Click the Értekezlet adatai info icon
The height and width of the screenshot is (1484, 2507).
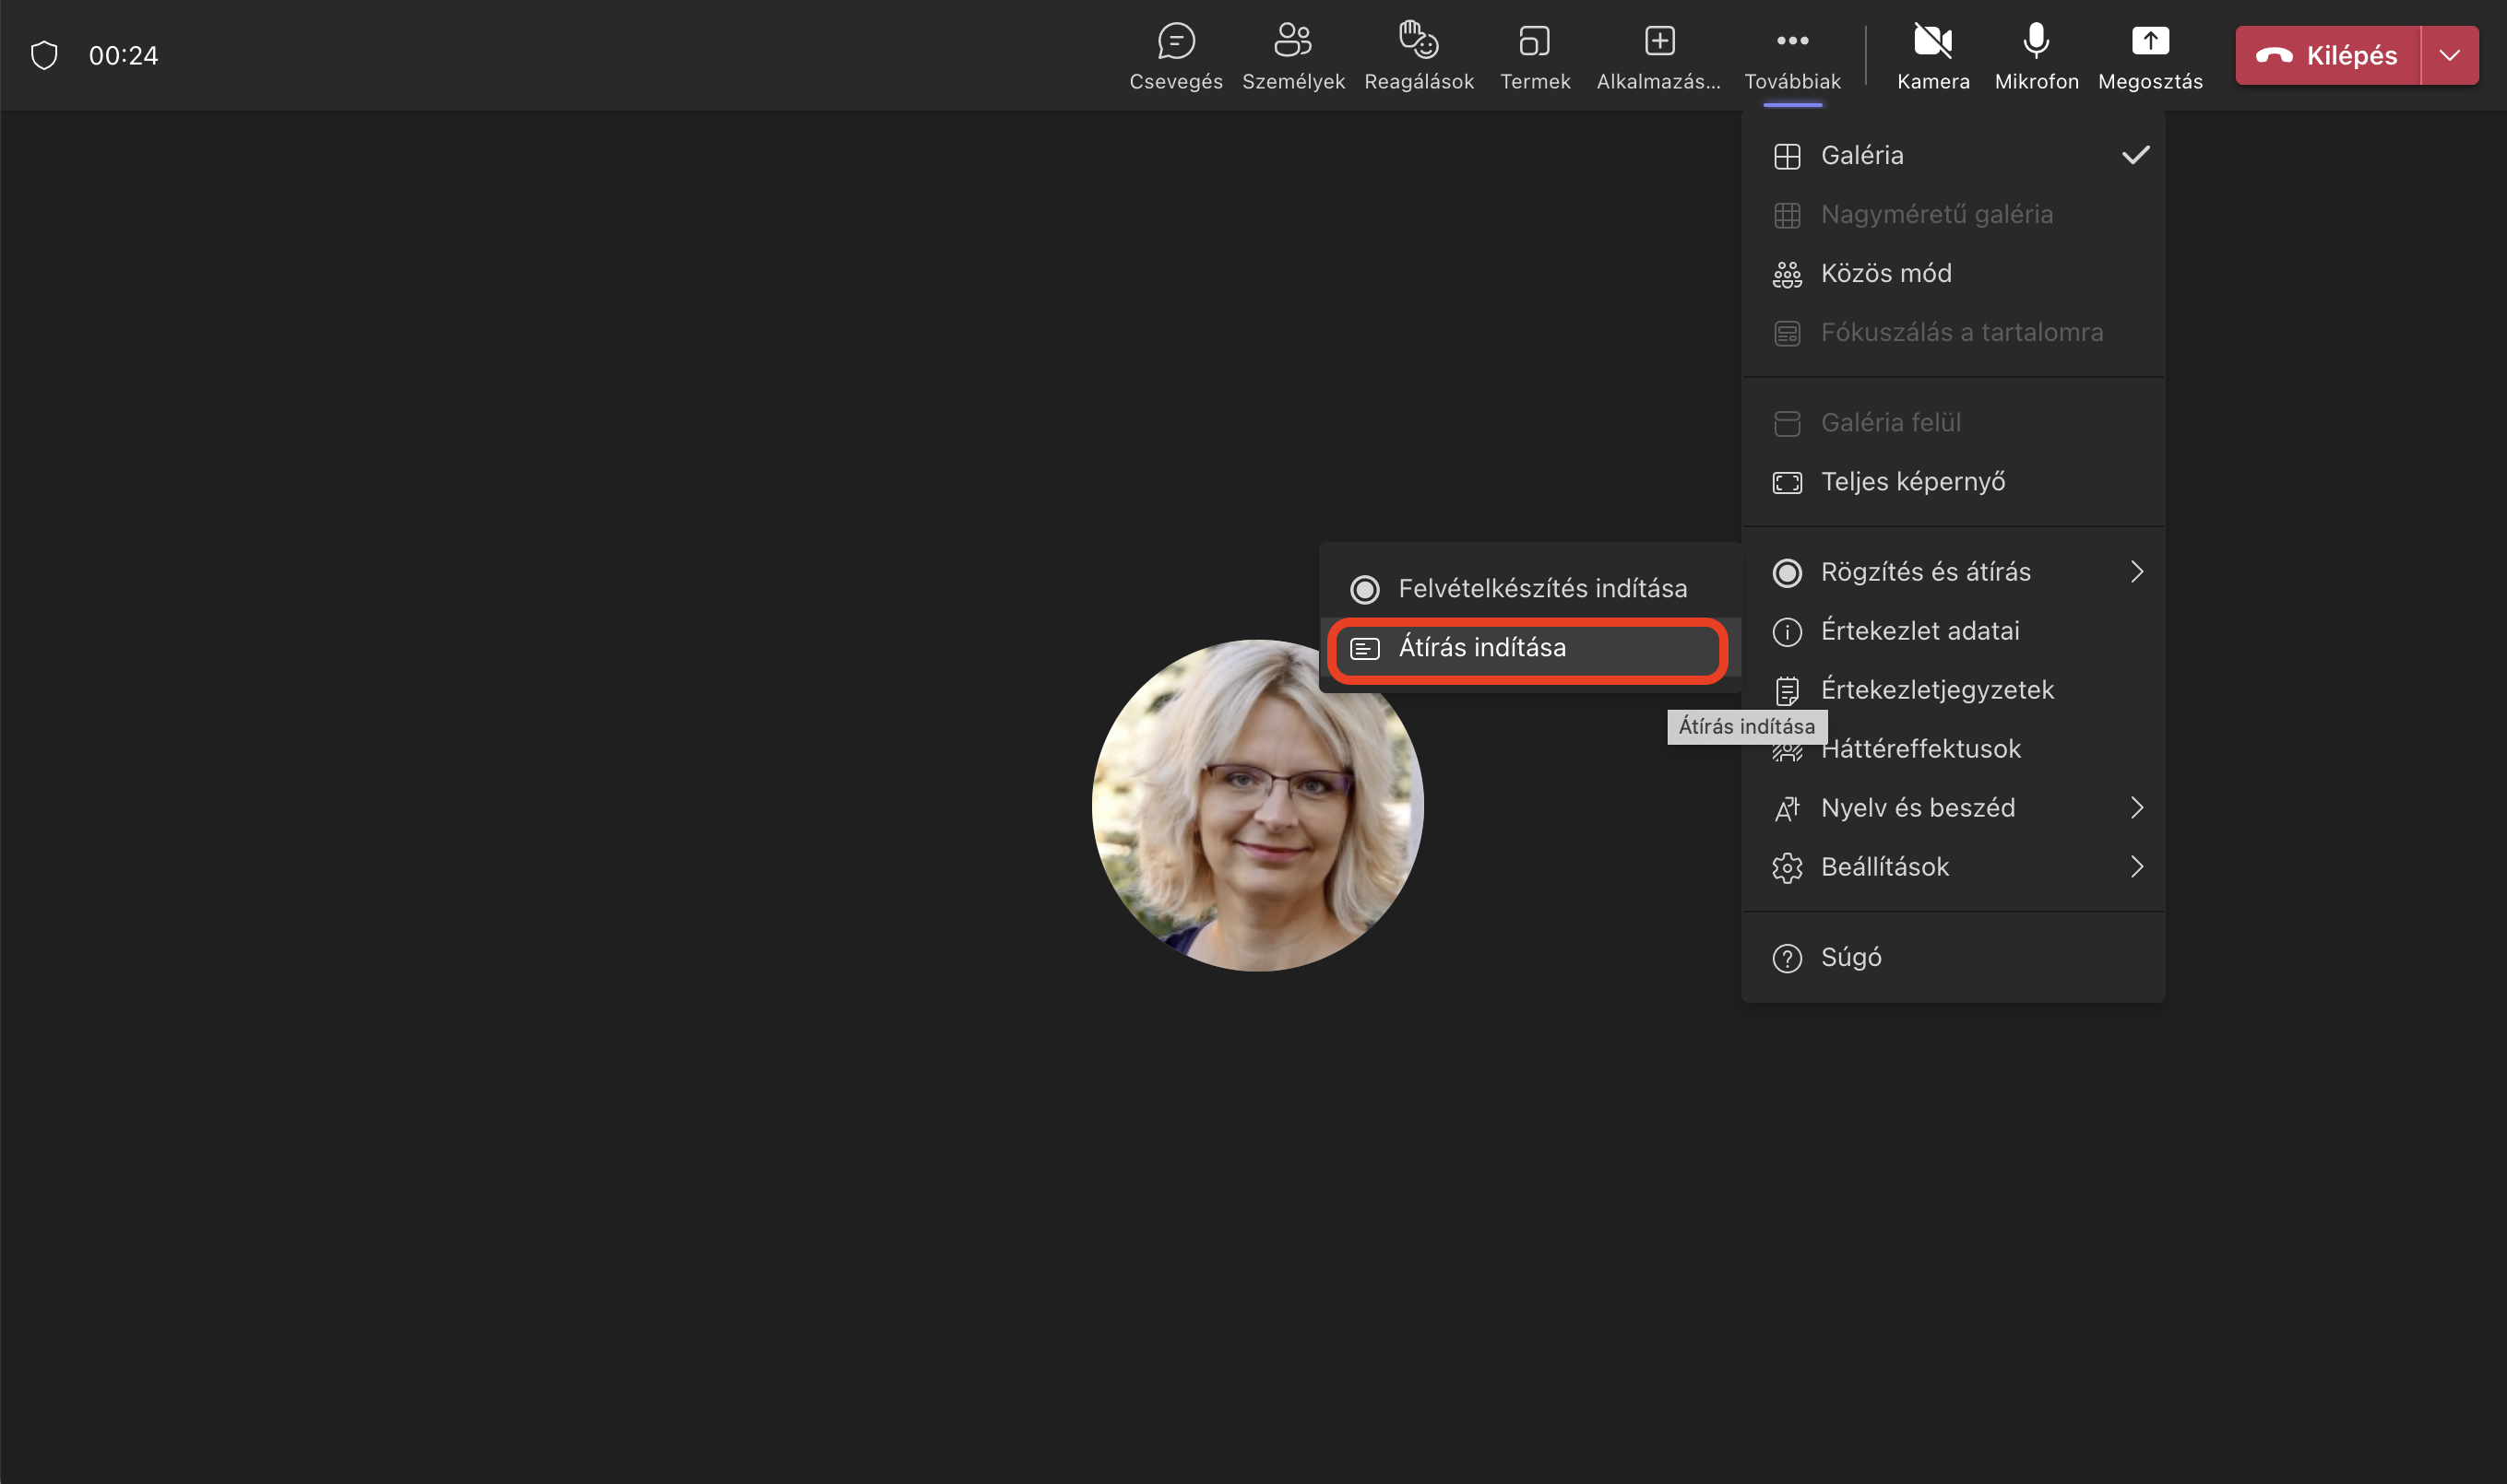[x=1787, y=632]
